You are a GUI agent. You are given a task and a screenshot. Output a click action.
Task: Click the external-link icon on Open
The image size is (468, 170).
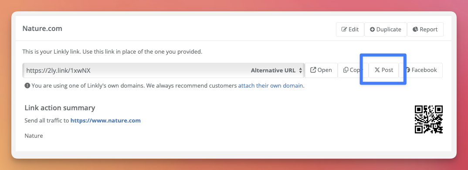point(313,70)
